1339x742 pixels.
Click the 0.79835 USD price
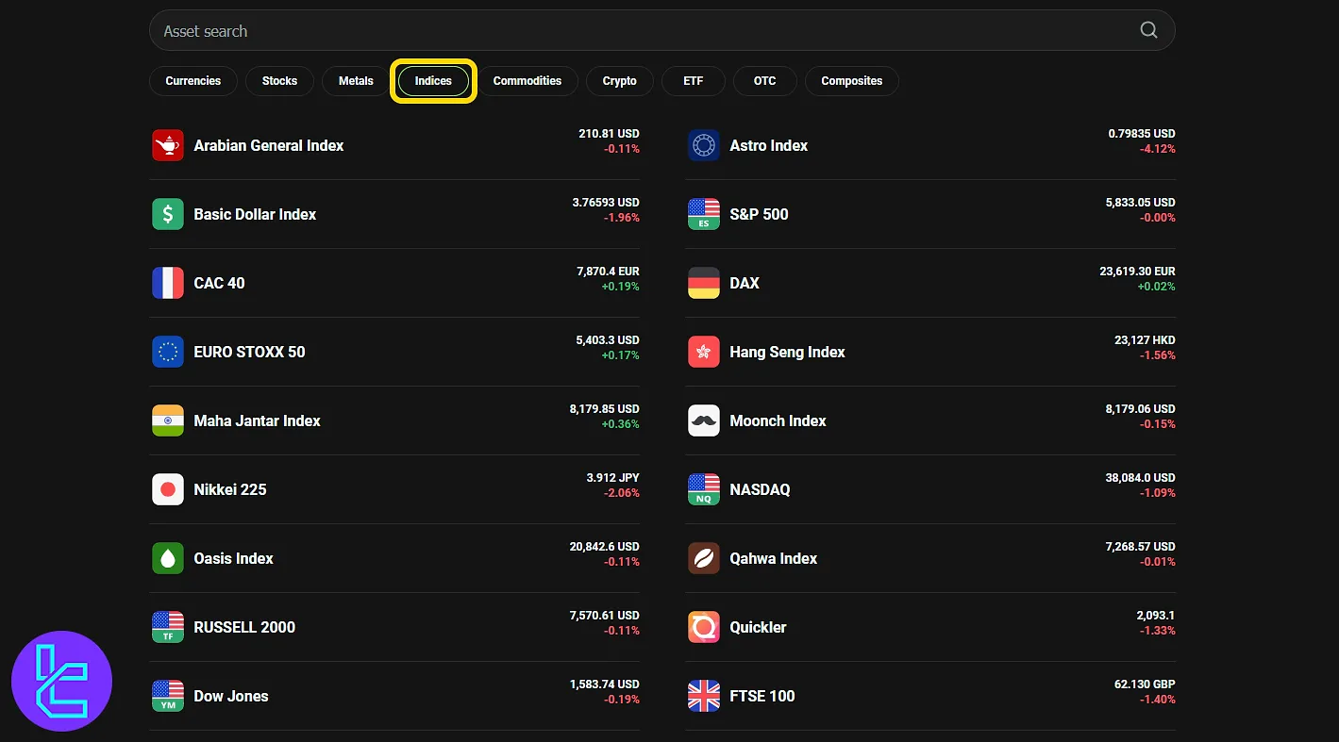click(1142, 134)
